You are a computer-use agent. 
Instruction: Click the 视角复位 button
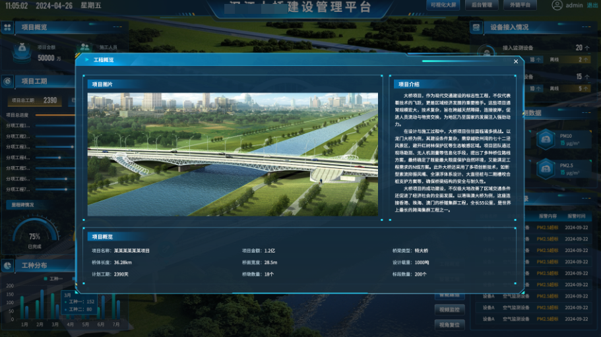[x=451, y=324]
